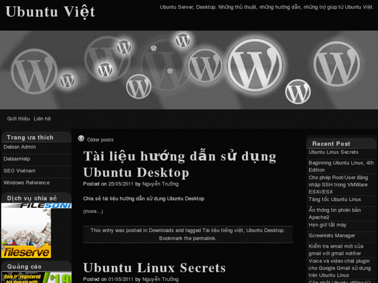The width and height of the screenshot is (378, 283).
Task: Click the post date 01/05/2011
Action: (121, 279)
